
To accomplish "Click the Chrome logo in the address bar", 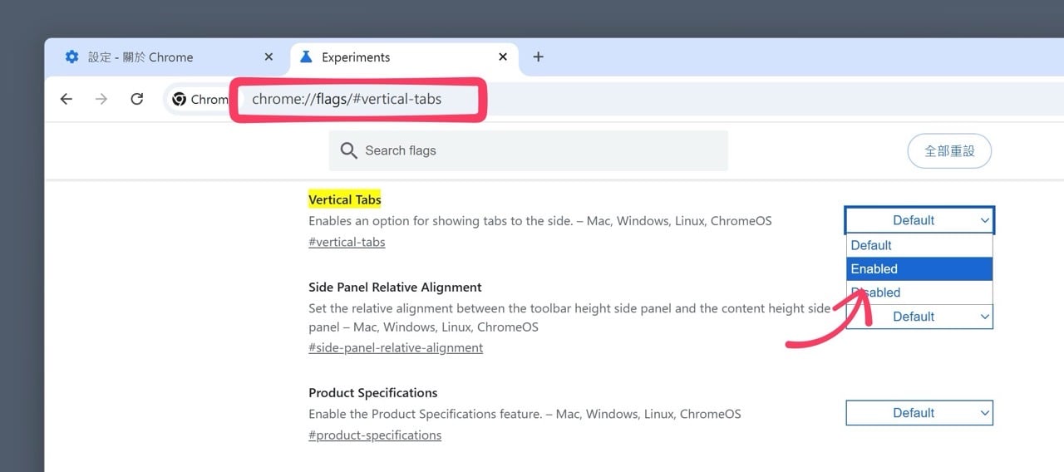I will (x=179, y=99).
